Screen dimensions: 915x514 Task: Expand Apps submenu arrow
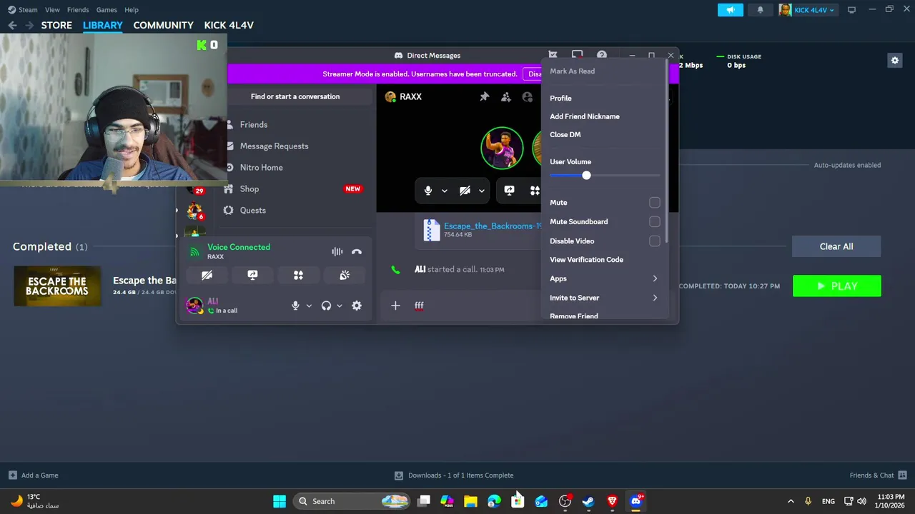click(x=654, y=278)
